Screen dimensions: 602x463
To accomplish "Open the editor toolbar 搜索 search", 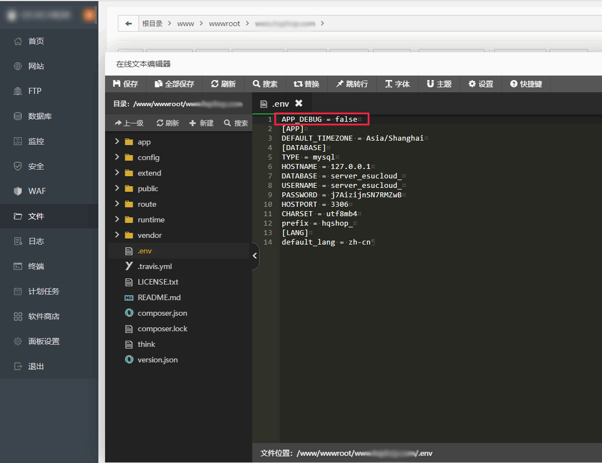I will click(265, 84).
